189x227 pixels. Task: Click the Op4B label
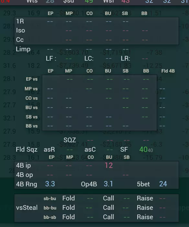(89, 184)
